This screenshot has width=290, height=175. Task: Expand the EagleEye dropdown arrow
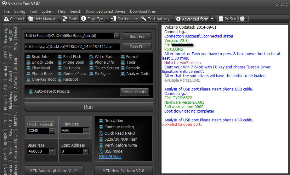click(x=107, y=19)
